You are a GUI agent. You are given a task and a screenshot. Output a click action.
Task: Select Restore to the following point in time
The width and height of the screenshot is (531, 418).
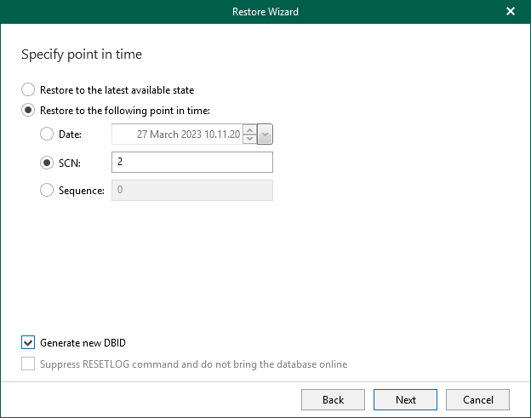(x=29, y=110)
